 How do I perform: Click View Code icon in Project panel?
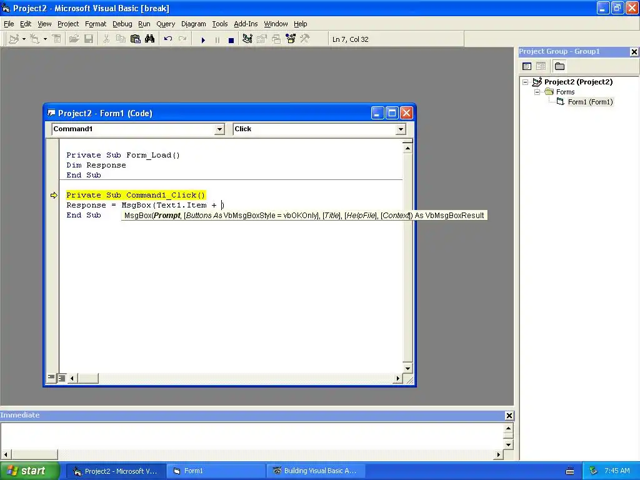pos(527,66)
